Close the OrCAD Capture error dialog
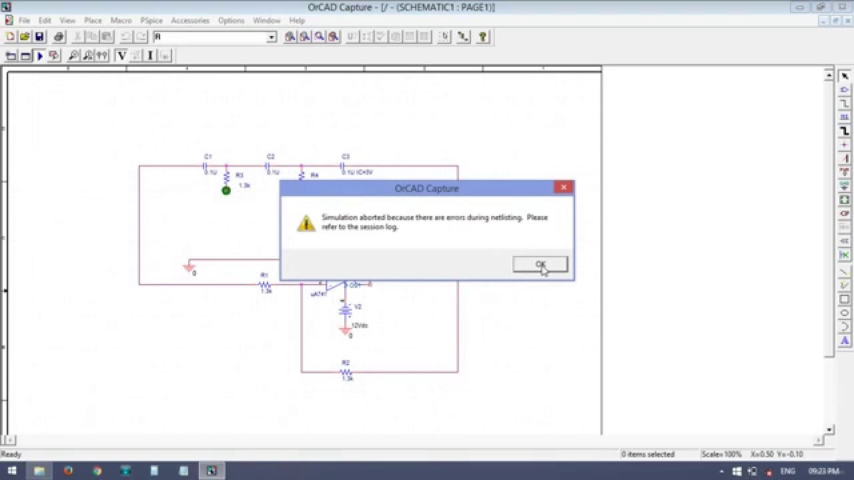The image size is (854, 480). point(564,187)
